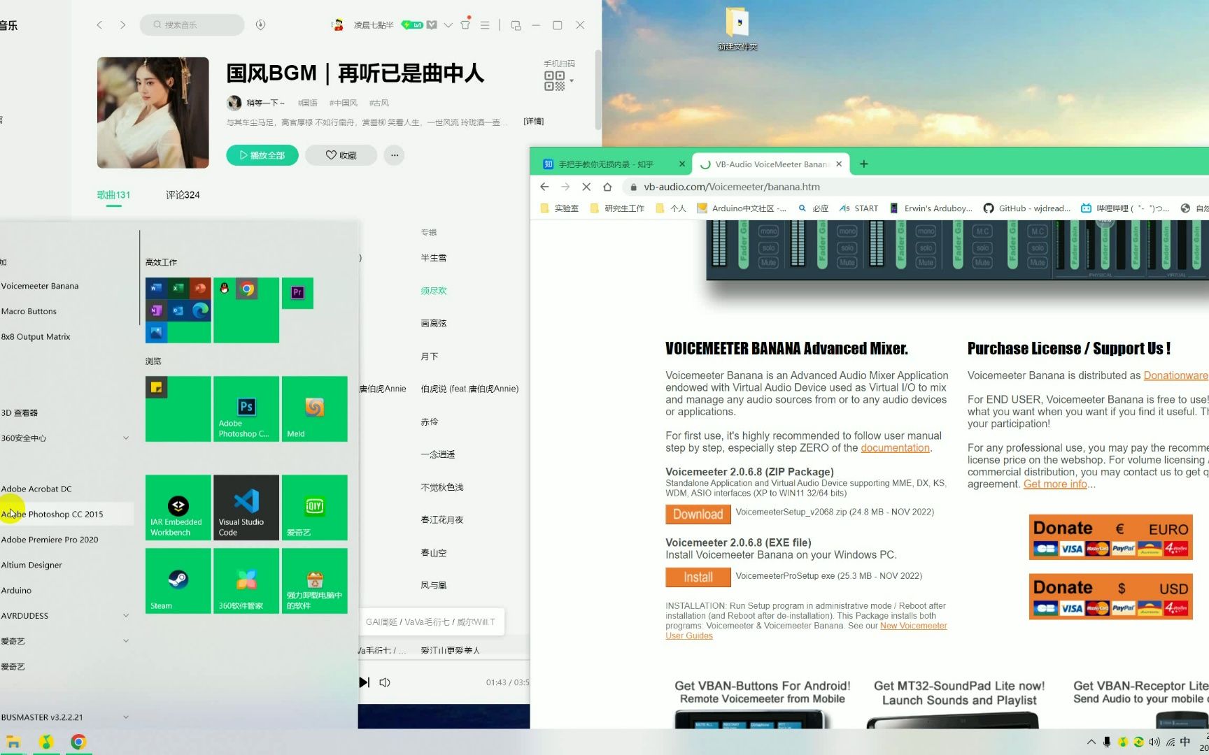Open the skin (shirt) icon in music player
The width and height of the screenshot is (1209, 755).
click(465, 24)
